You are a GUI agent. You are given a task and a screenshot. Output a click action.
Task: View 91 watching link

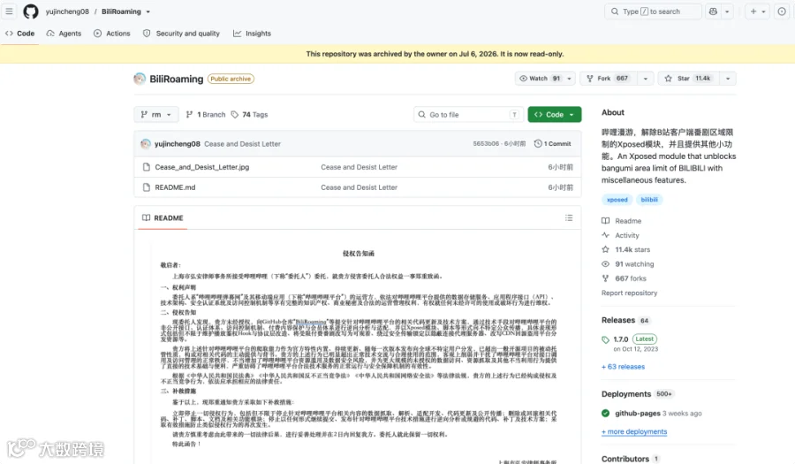pos(628,264)
